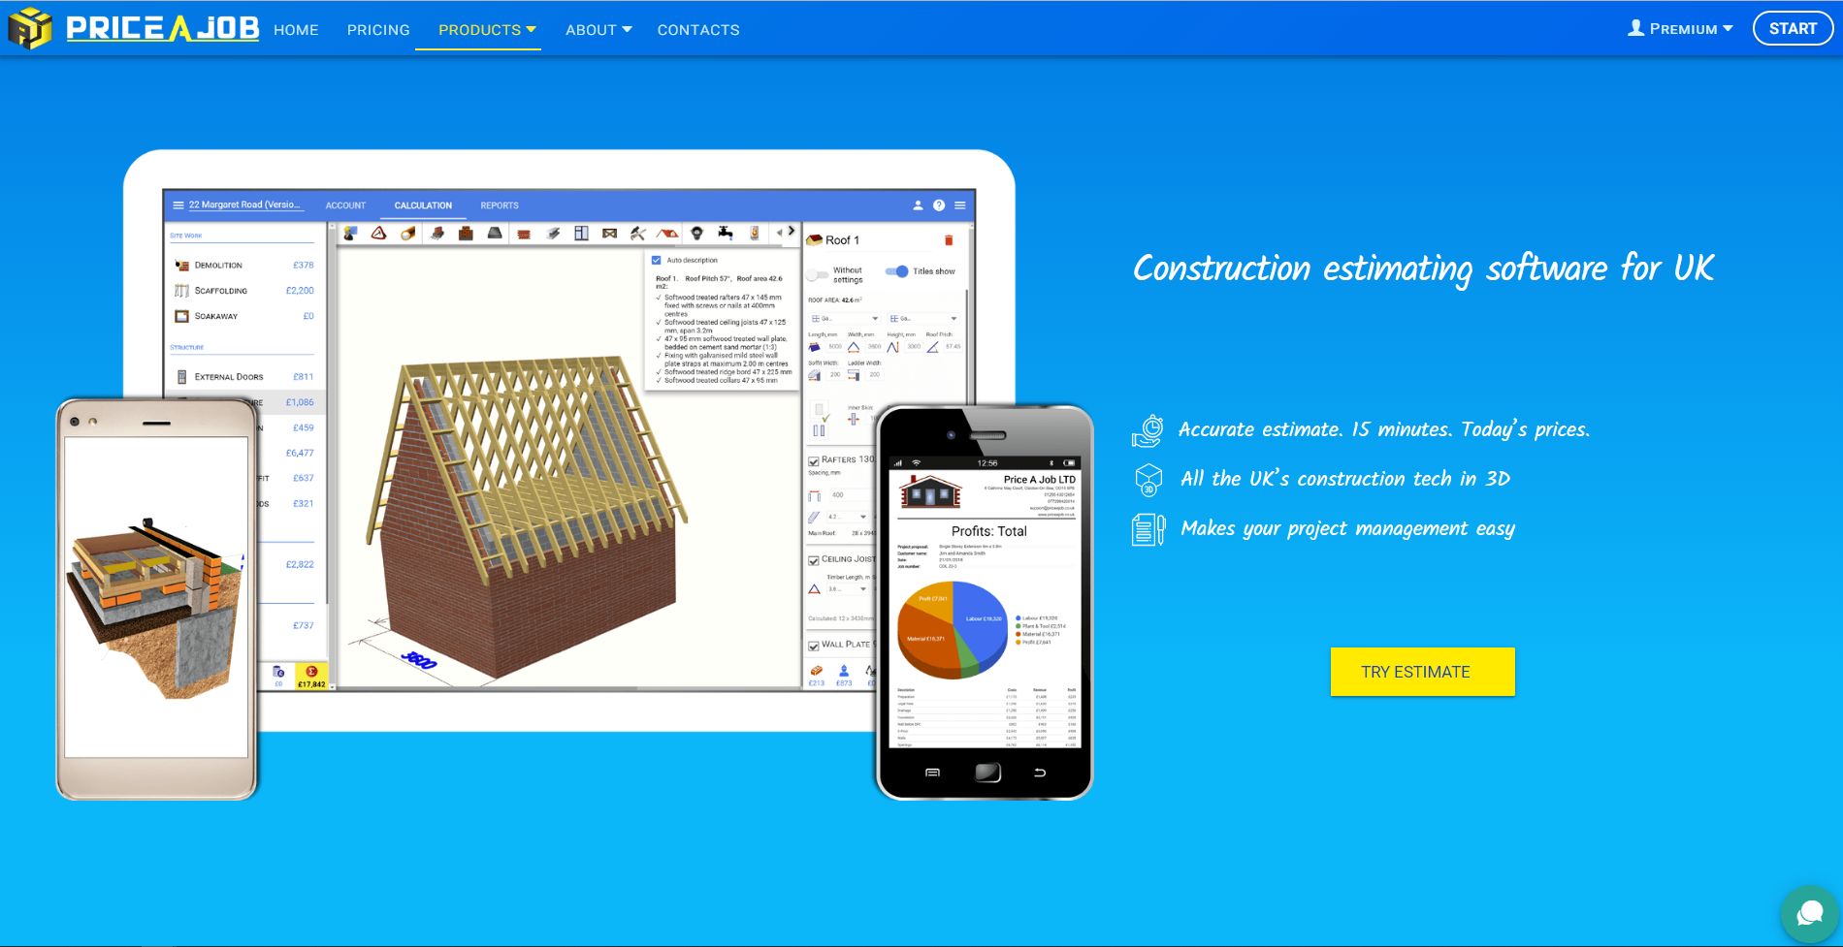This screenshot has height=947, width=1843.
Task: Switch to the Account tab
Action: tap(345, 205)
